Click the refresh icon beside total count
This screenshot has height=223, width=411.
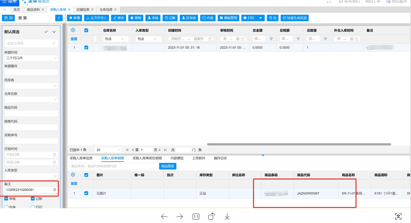194,150
